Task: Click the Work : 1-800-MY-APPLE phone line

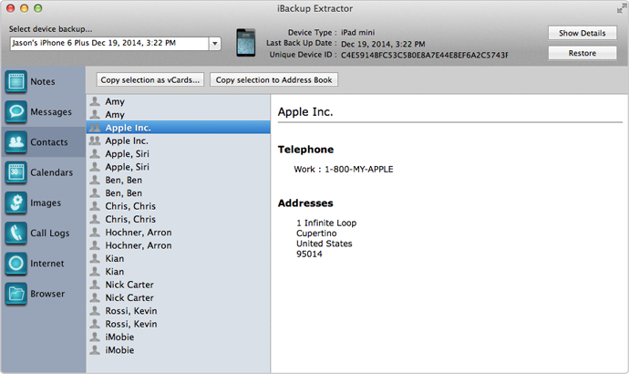Action: coord(344,170)
